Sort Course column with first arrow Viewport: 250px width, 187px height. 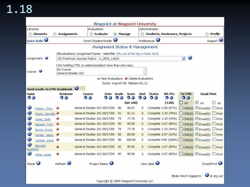[x=85, y=98]
